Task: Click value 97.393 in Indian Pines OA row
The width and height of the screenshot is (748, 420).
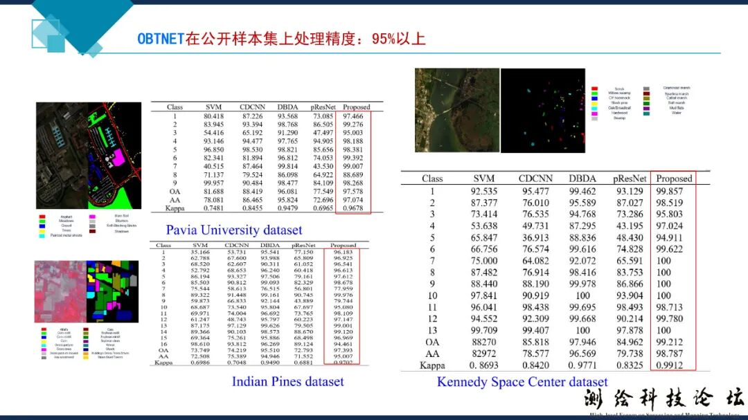Action: pos(343,350)
